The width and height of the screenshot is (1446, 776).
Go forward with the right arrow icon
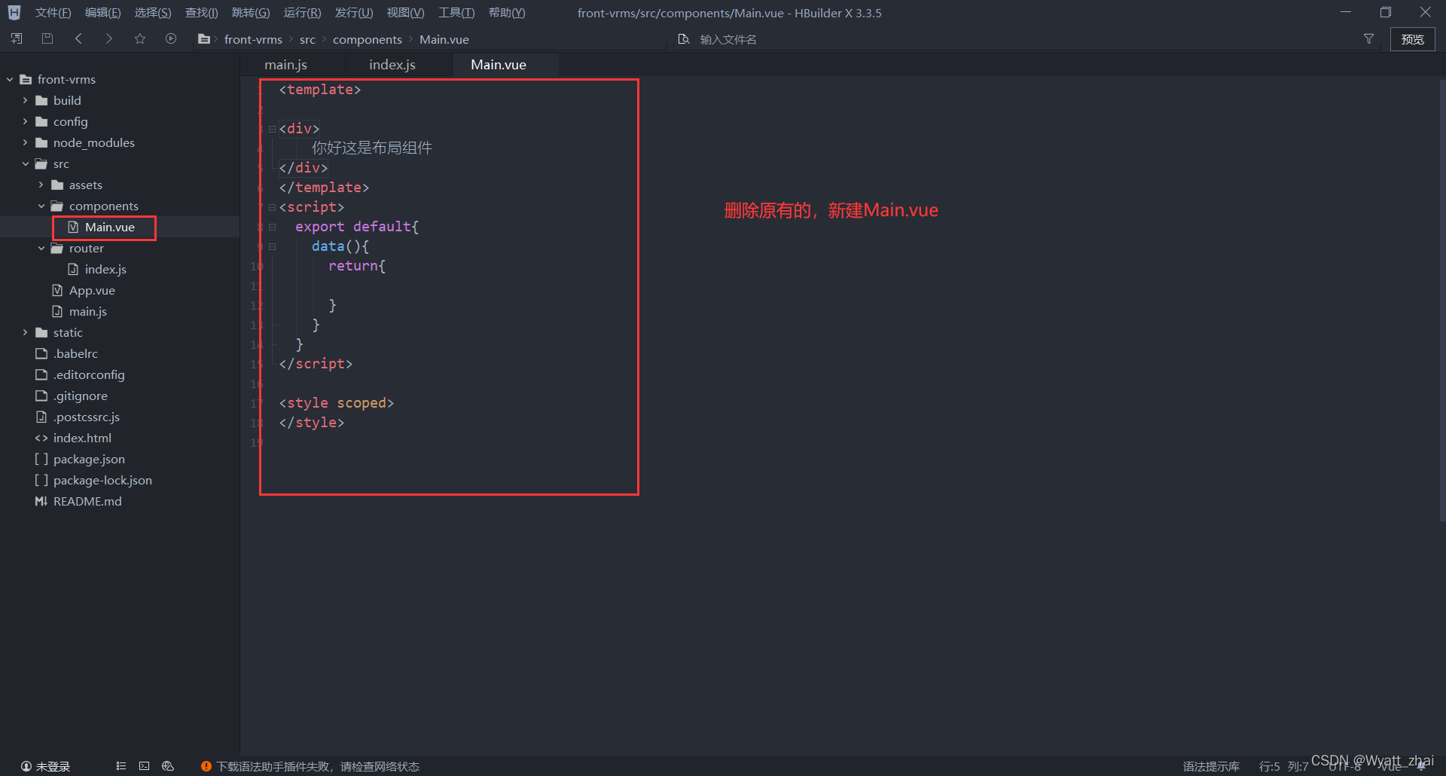tap(109, 38)
